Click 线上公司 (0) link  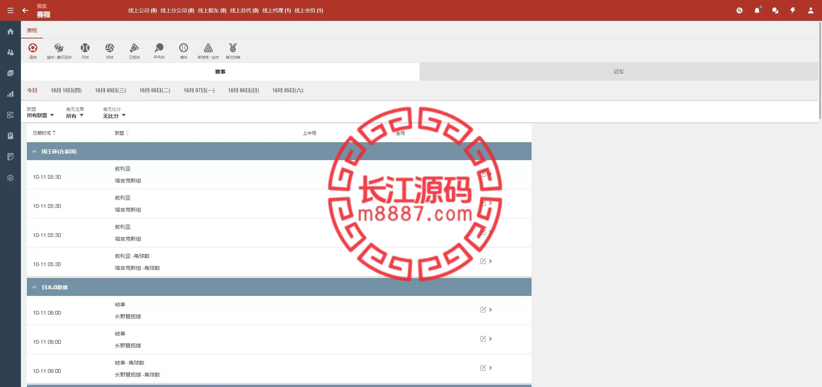click(143, 10)
